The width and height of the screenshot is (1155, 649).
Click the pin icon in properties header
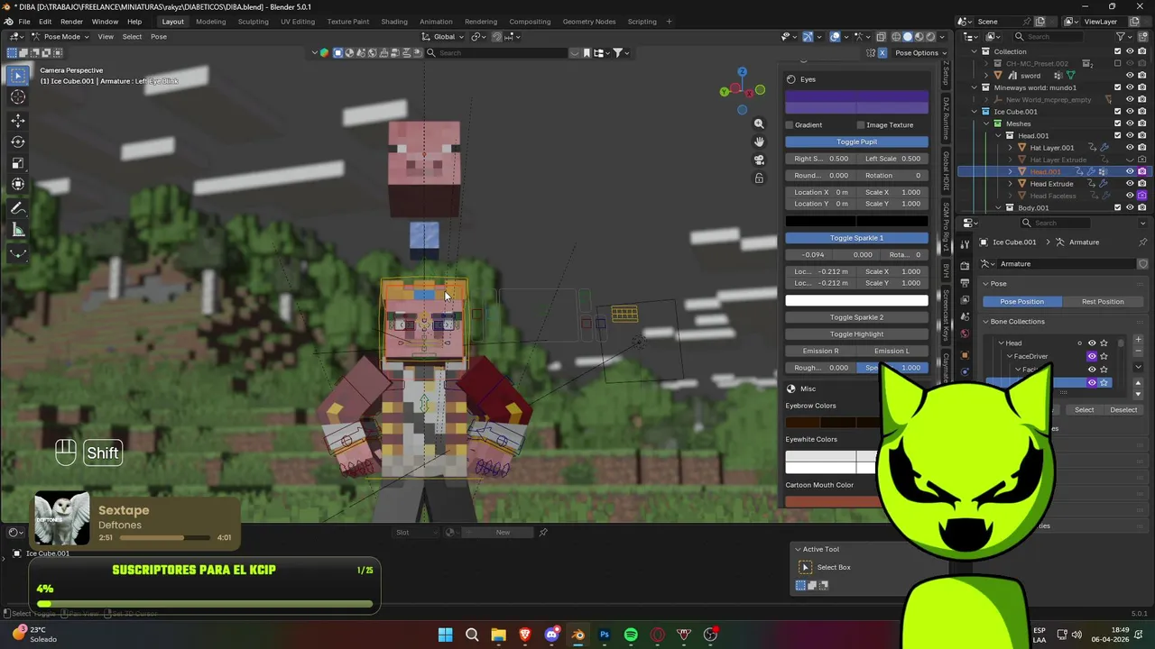pos(1142,242)
